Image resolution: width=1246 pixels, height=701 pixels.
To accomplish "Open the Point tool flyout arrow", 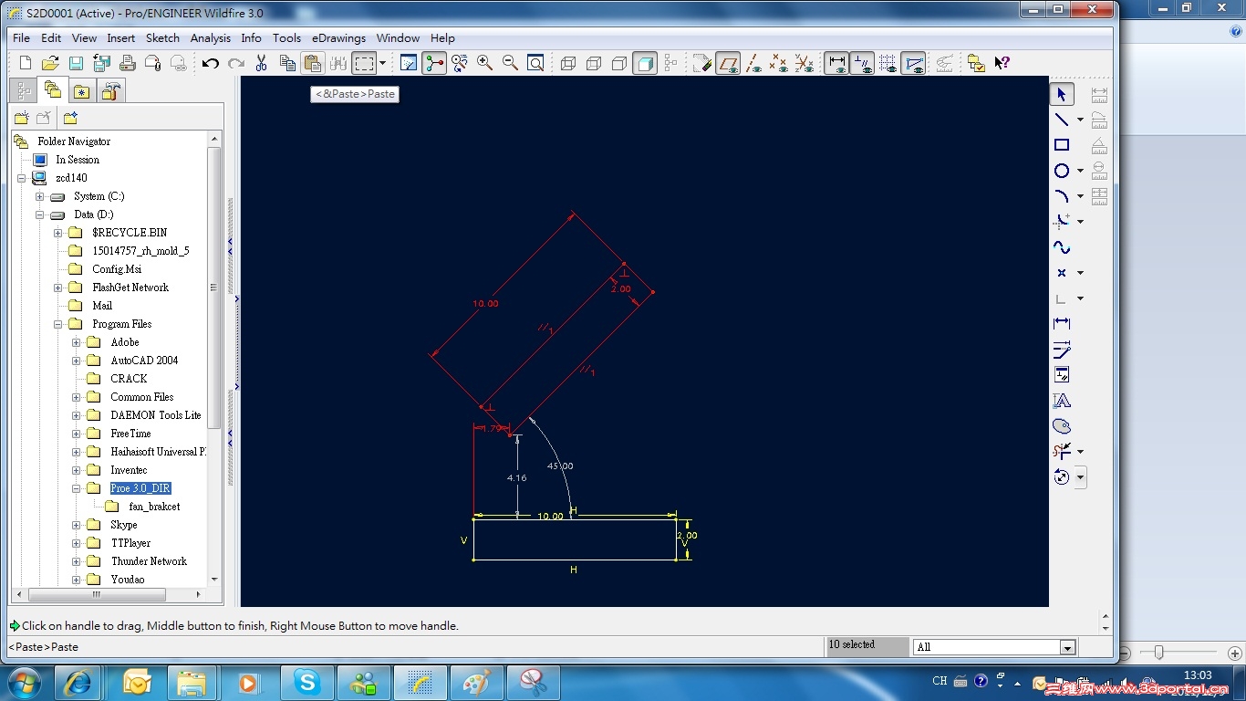I will 1081,273.
